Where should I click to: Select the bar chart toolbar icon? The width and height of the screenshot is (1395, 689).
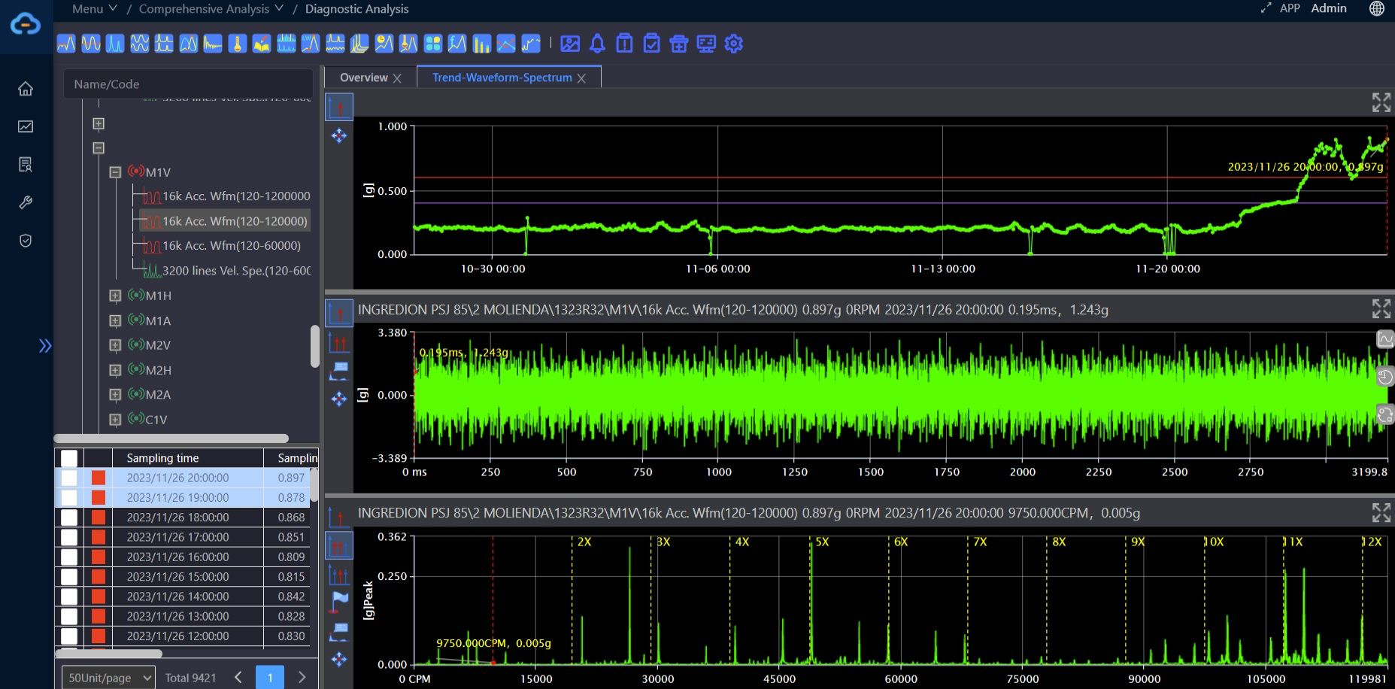[481, 44]
